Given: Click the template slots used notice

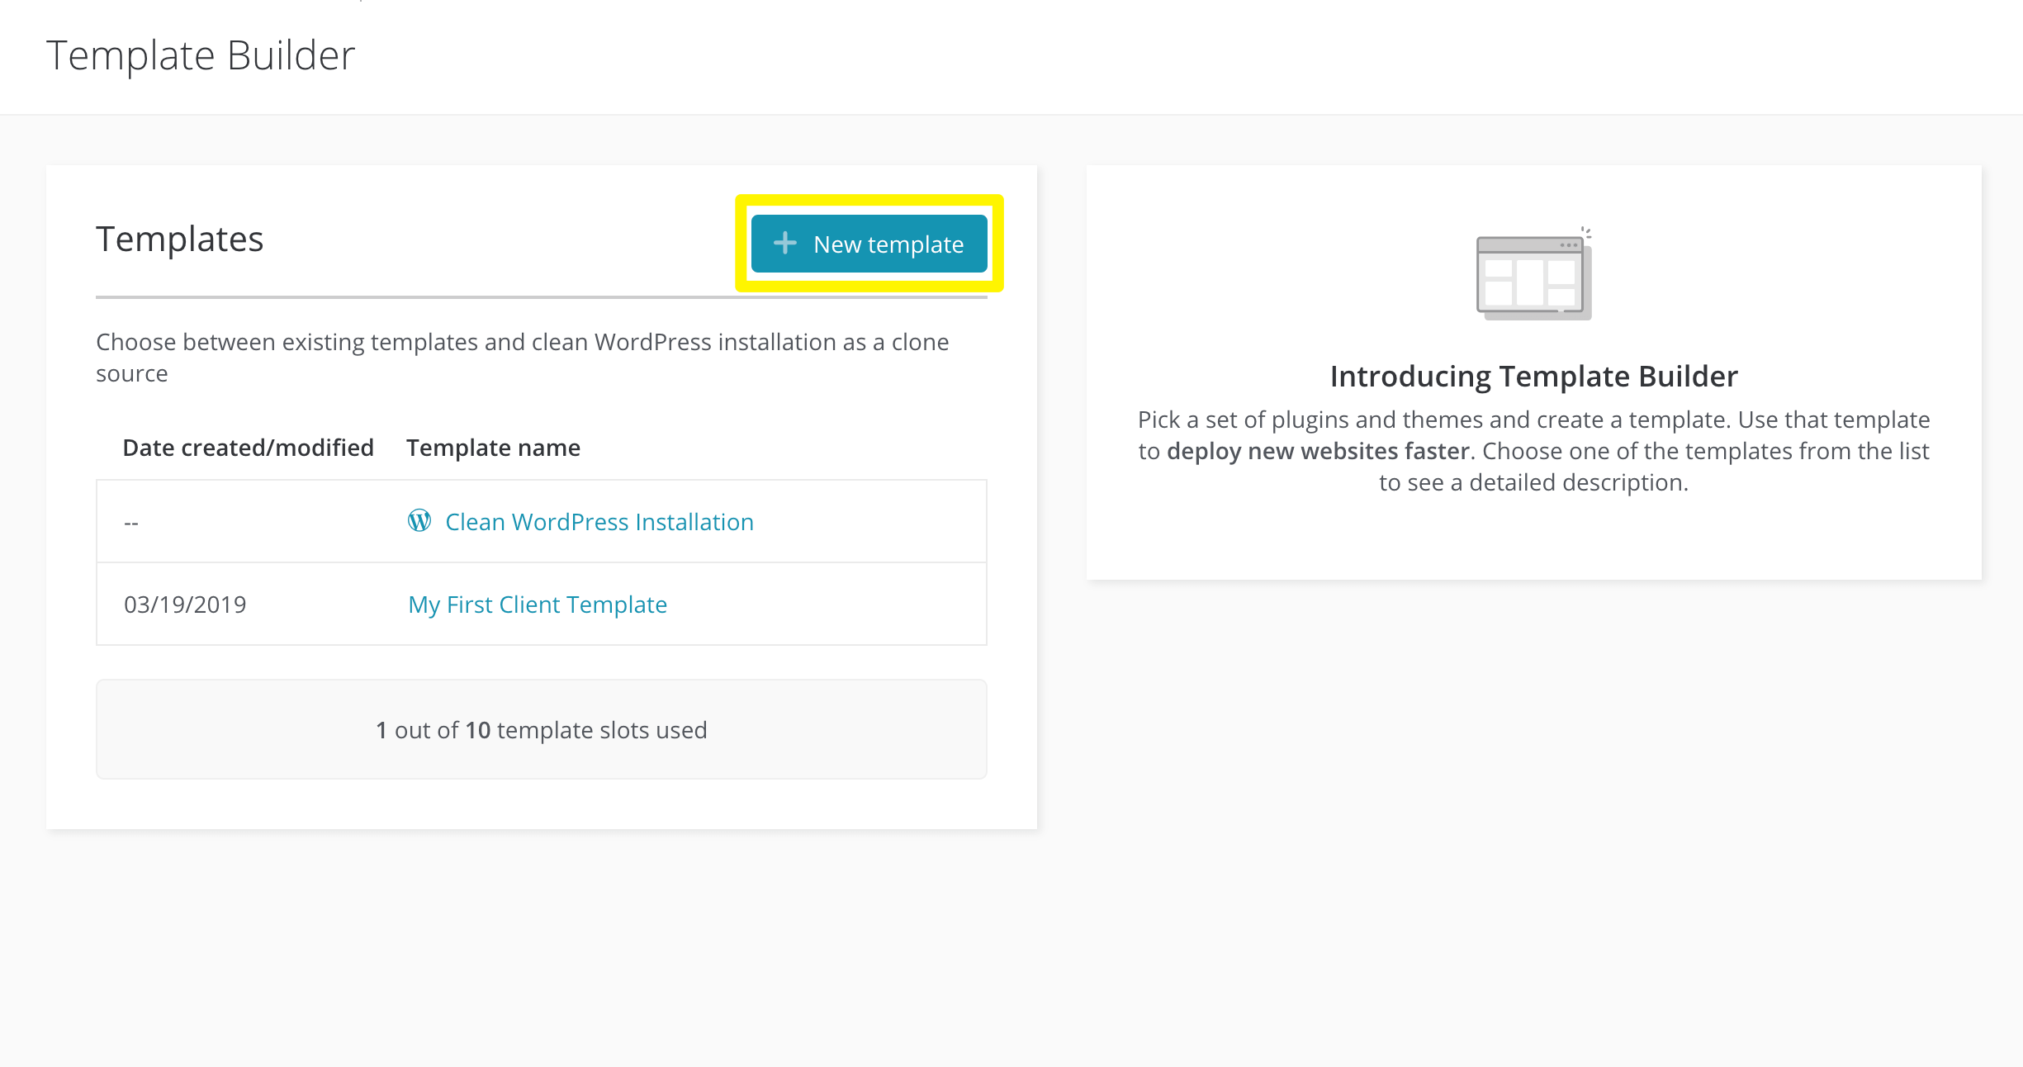Looking at the screenshot, I should click(x=542, y=729).
